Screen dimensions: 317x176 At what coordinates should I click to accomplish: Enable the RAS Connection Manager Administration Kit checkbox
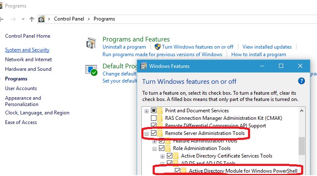(x=153, y=118)
